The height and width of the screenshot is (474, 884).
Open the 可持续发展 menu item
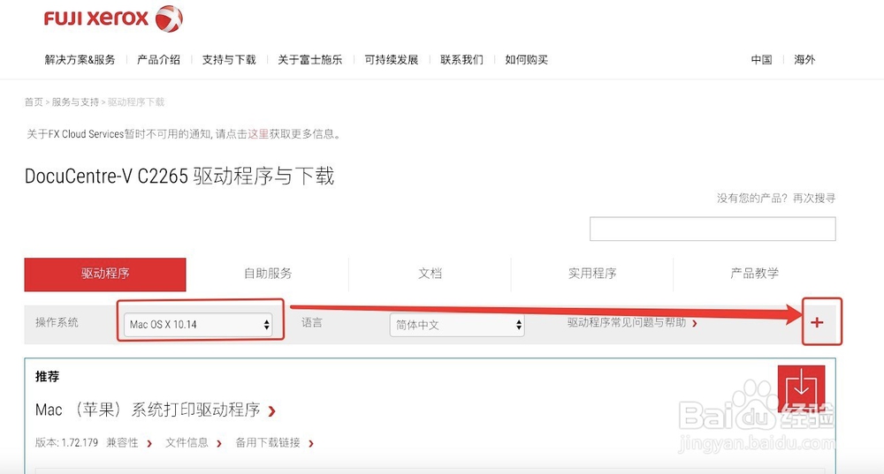coord(392,60)
